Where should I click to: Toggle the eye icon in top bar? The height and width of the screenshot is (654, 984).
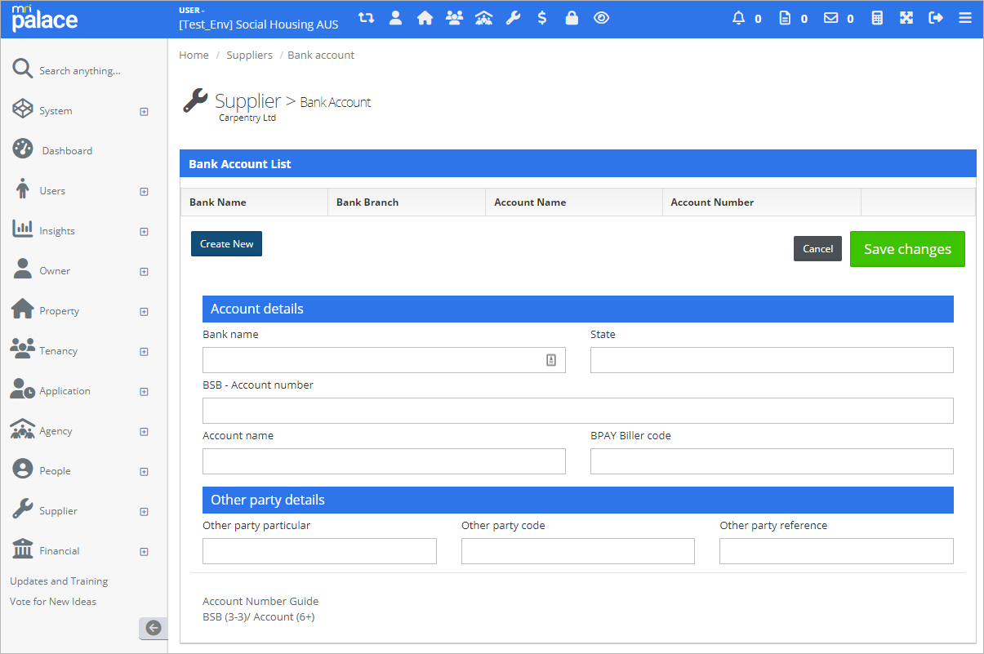click(602, 18)
